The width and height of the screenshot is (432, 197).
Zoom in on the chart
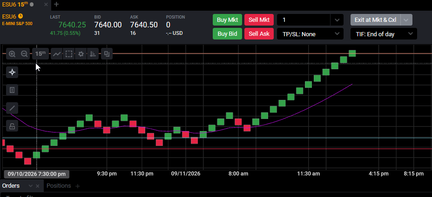coord(12,54)
